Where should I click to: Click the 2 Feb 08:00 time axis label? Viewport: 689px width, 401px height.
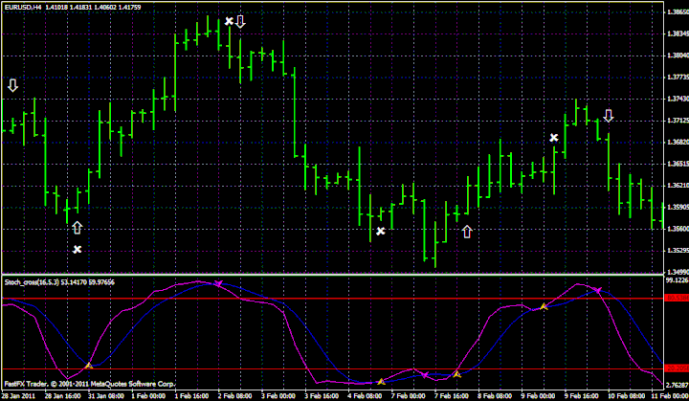pyautogui.click(x=235, y=395)
